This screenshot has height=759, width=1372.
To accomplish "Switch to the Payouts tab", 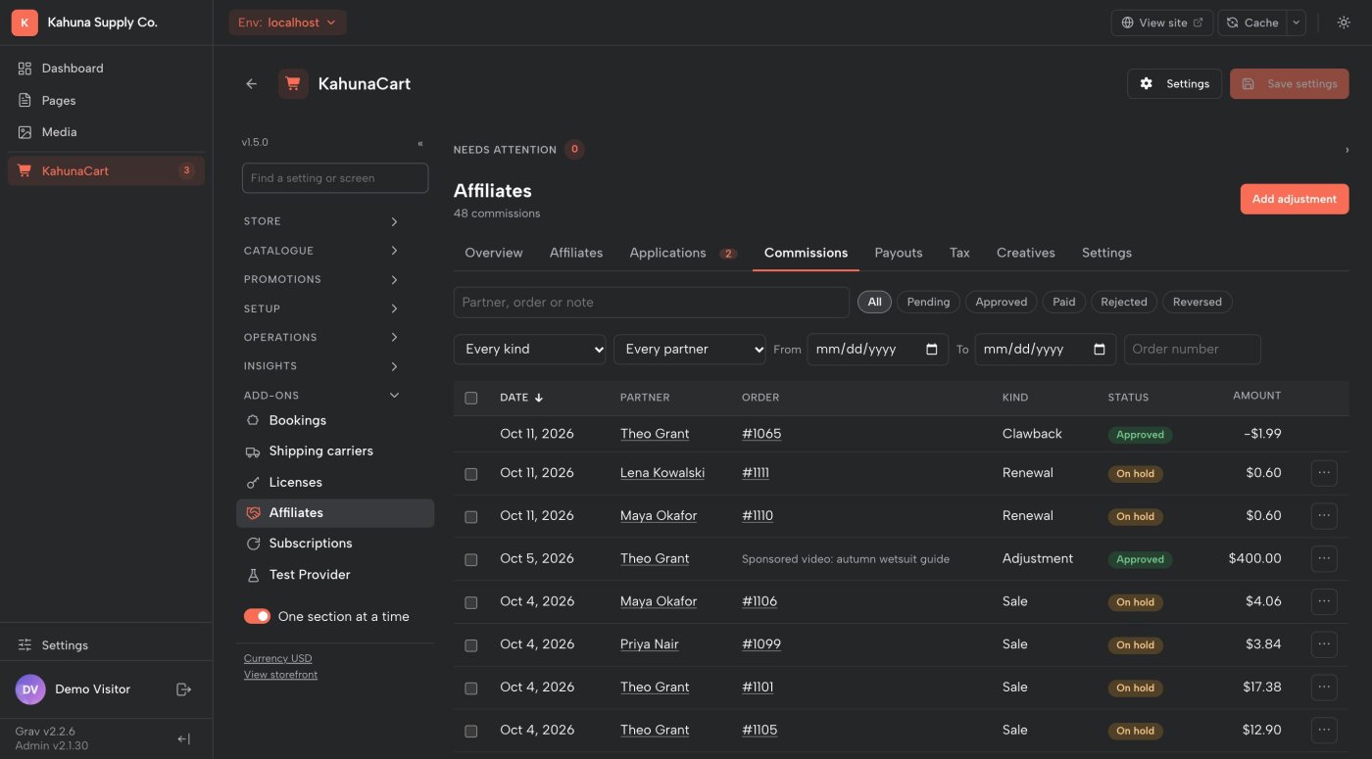I will click(899, 253).
